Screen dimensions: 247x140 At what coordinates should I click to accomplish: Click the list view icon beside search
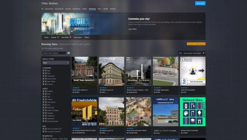click(69, 53)
